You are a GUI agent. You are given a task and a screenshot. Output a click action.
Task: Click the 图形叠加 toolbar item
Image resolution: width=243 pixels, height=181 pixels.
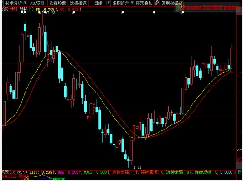pos(144,3)
